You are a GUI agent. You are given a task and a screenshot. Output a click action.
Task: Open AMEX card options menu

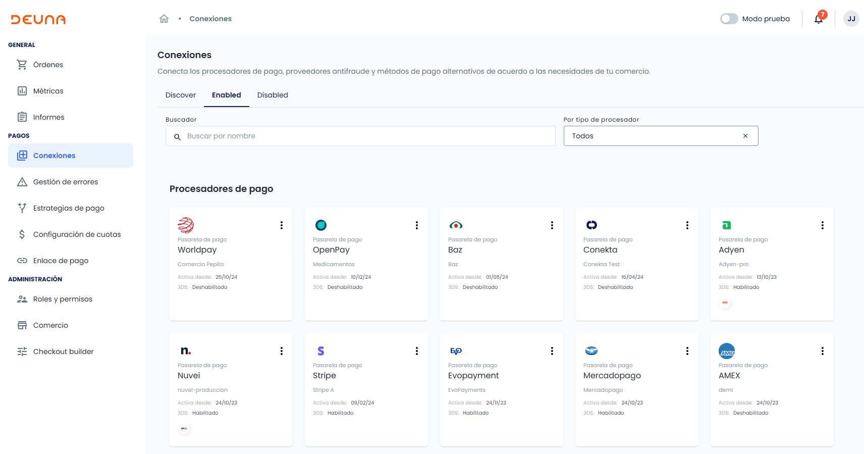tap(823, 351)
